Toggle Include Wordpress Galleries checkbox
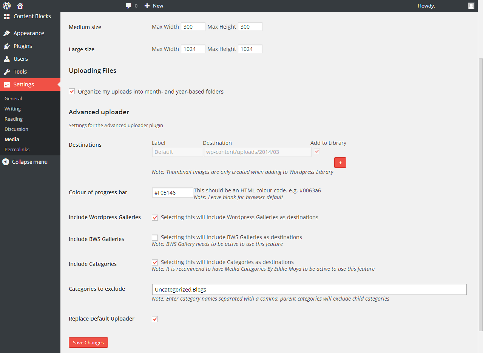 [155, 218]
